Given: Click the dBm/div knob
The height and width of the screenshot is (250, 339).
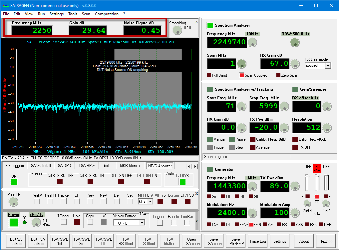Looking at the screenshot, I should click(x=36, y=223).
